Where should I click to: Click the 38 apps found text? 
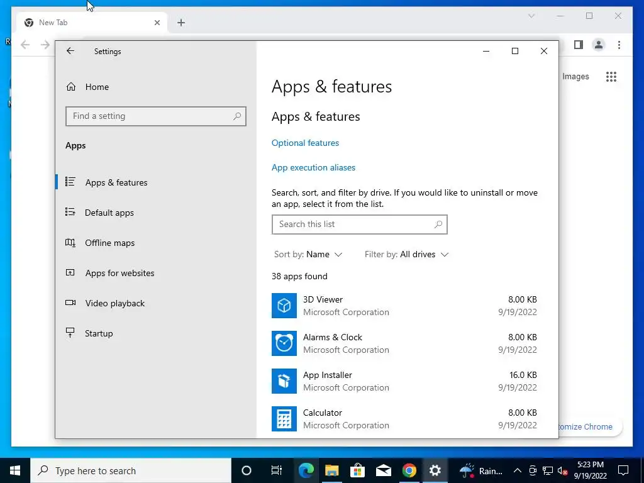click(299, 277)
